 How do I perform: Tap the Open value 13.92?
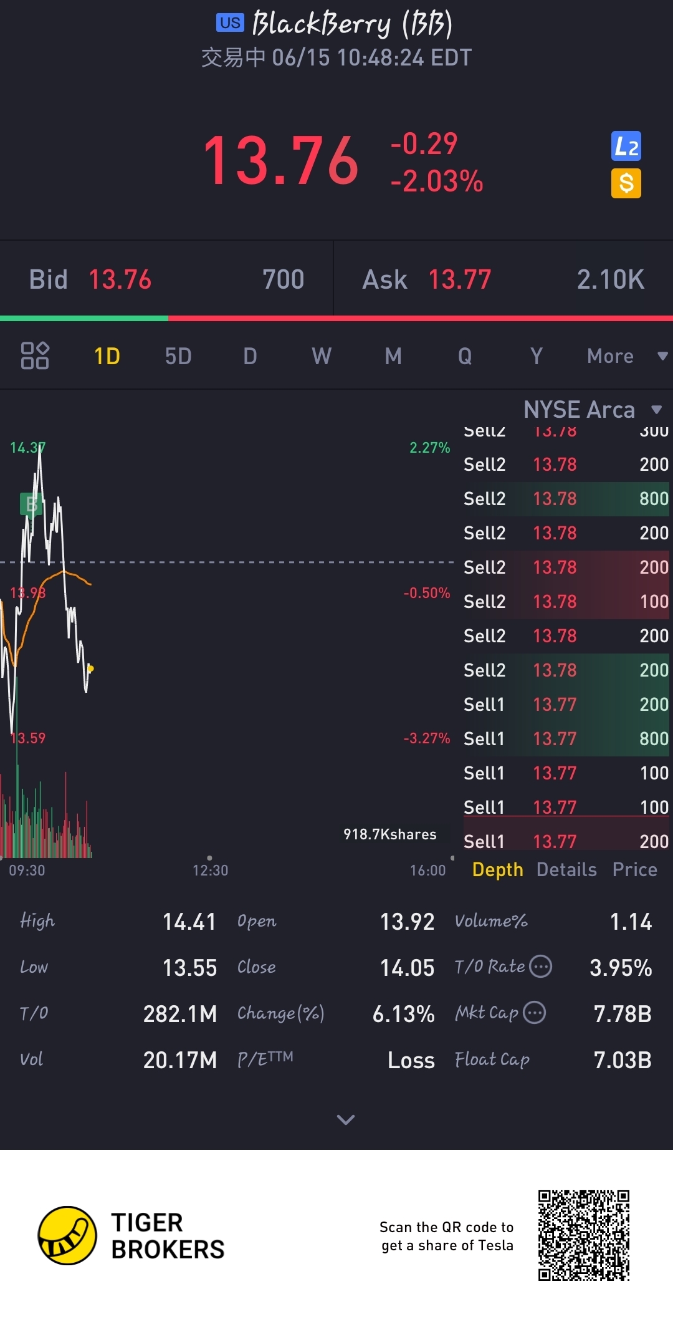click(407, 921)
